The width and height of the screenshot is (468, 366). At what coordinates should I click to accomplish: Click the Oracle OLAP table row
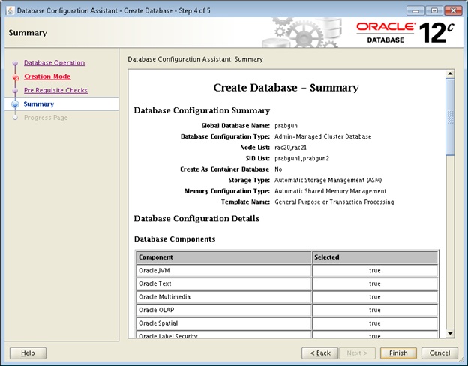pyautogui.click(x=287, y=310)
